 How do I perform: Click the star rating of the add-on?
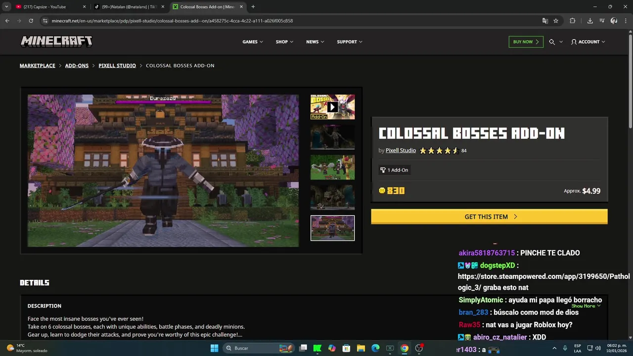439,151
